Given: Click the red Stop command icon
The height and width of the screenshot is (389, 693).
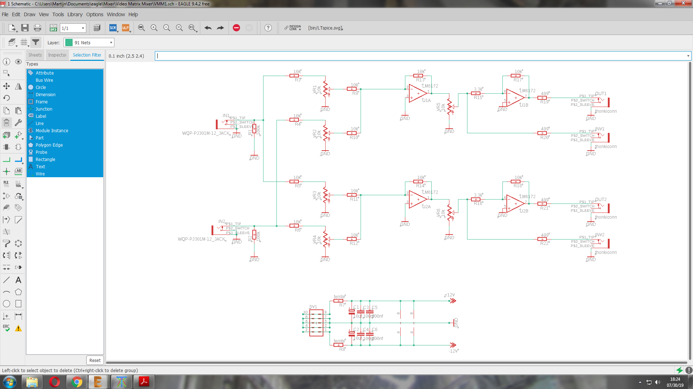Looking at the screenshot, I should click(x=236, y=28).
